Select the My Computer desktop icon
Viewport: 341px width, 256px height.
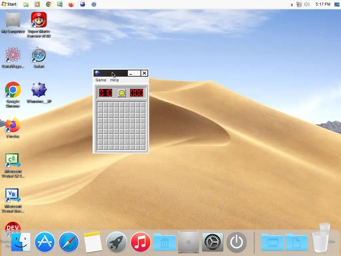coord(13,23)
